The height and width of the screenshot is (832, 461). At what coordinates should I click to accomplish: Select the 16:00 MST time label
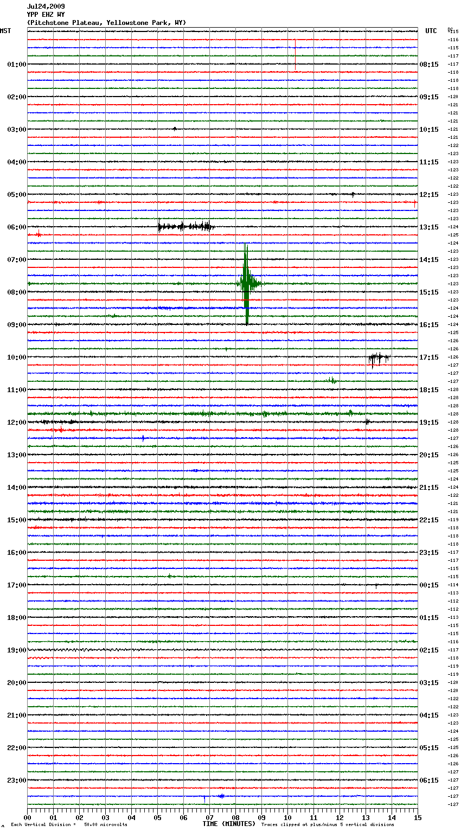(x=17, y=553)
